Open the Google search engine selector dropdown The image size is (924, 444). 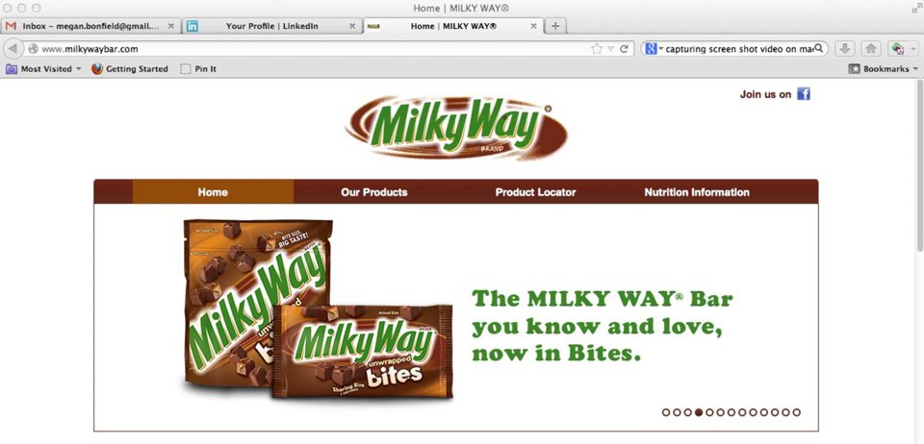click(654, 49)
